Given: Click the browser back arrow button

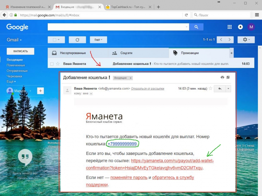Looking at the screenshot, I should pos(4,15).
